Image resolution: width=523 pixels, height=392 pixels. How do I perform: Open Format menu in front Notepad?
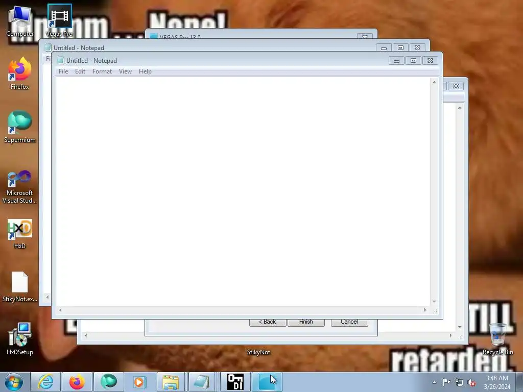102,71
